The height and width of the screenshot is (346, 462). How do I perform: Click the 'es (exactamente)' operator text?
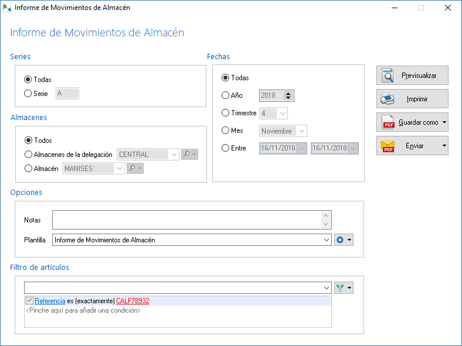point(91,301)
